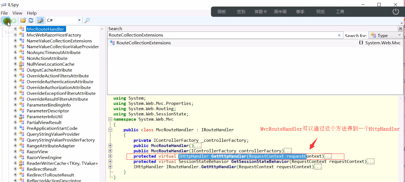Click the icon beside QueryStringValueProvider
Screen dimensions: 405x182
pyautogui.click(x=22, y=134)
